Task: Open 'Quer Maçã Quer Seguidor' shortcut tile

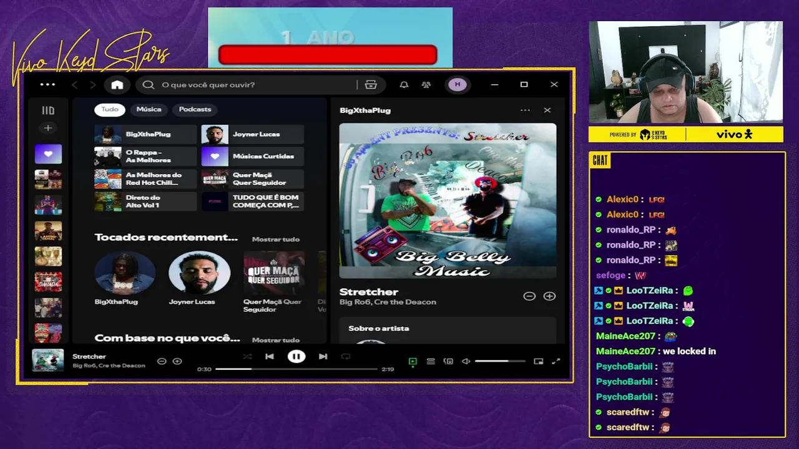Action: coord(253,179)
